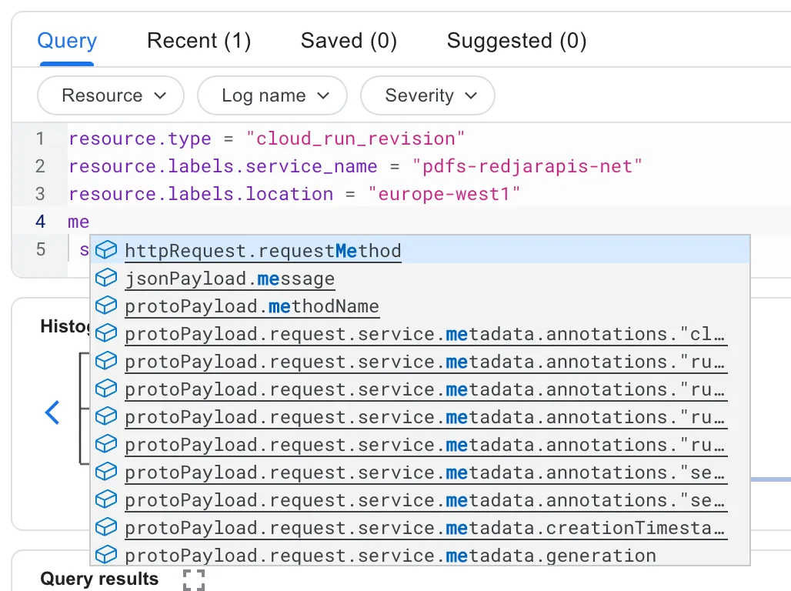Click cube icon beside jsonPayload.message
This screenshot has height=591, width=791.
coord(106,278)
